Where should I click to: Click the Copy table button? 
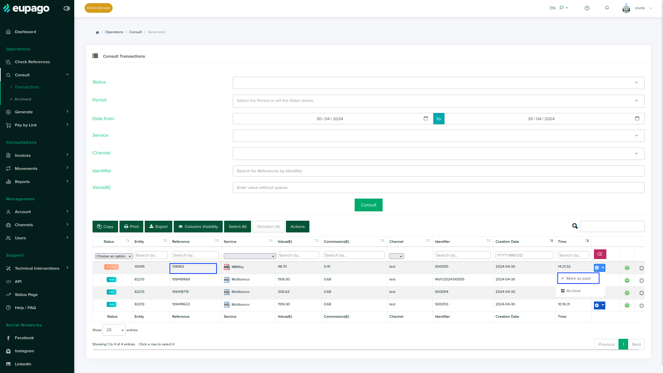click(105, 227)
